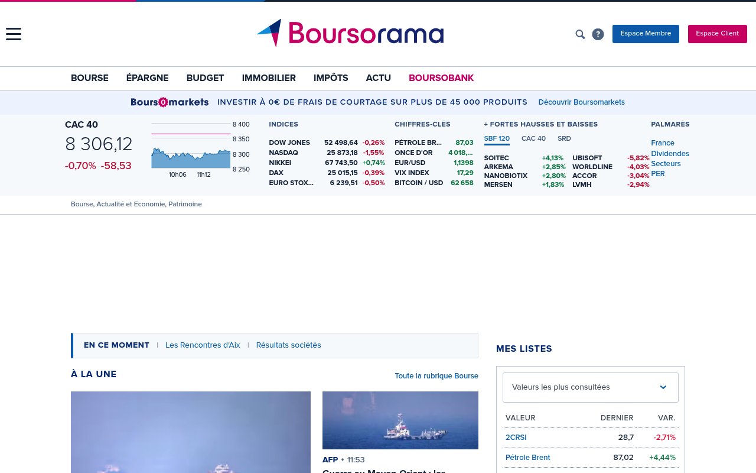
Task: Select the SRD tab
Action: [564, 139]
